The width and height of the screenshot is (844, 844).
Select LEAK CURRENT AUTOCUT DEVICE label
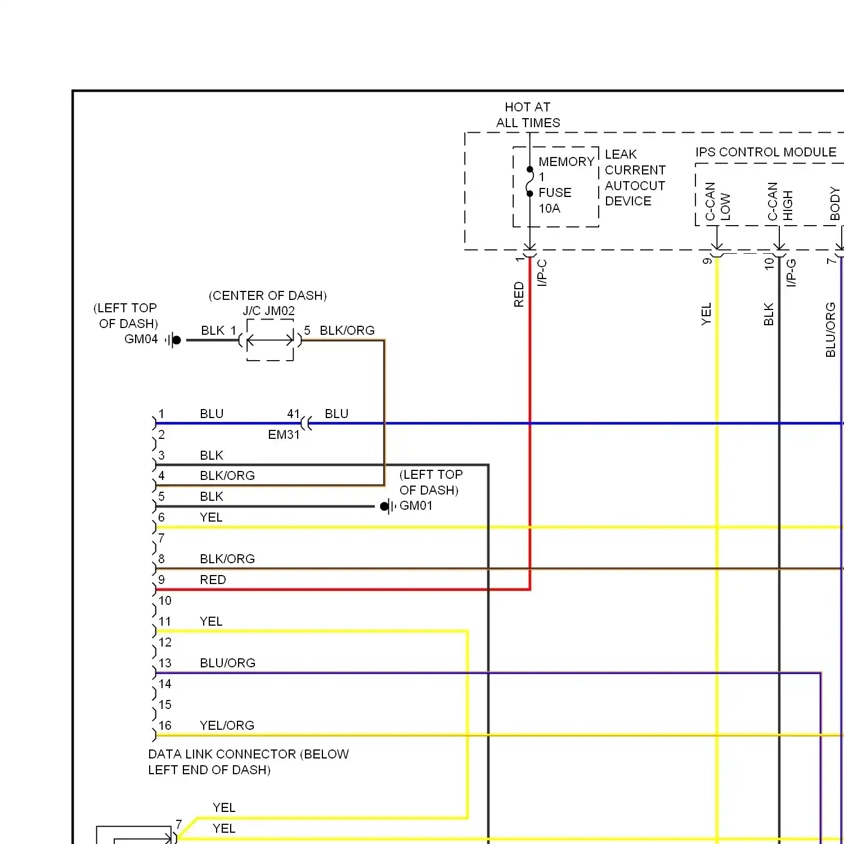click(635, 178)
